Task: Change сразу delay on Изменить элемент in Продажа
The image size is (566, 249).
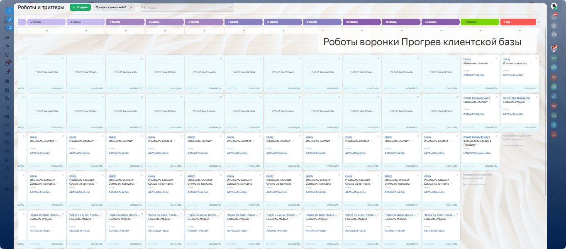Action: coord(467,59)
